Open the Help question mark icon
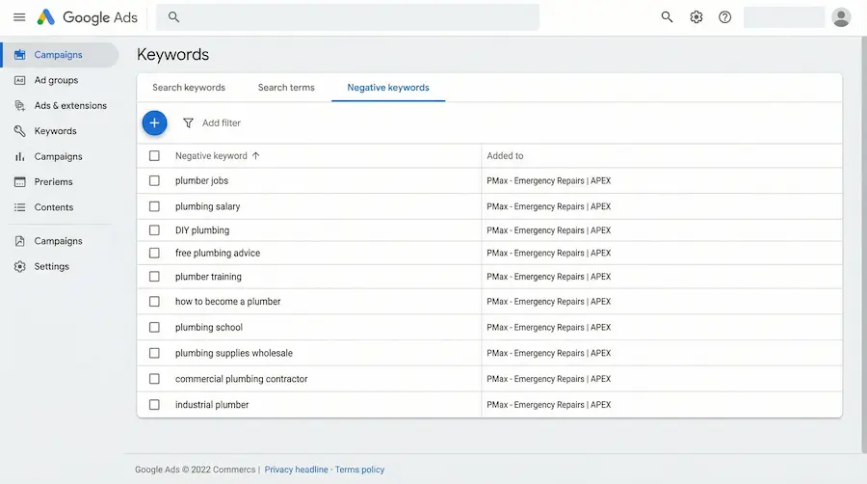The height and width of the screenshot is (484, 867). [x=724, y=17]
